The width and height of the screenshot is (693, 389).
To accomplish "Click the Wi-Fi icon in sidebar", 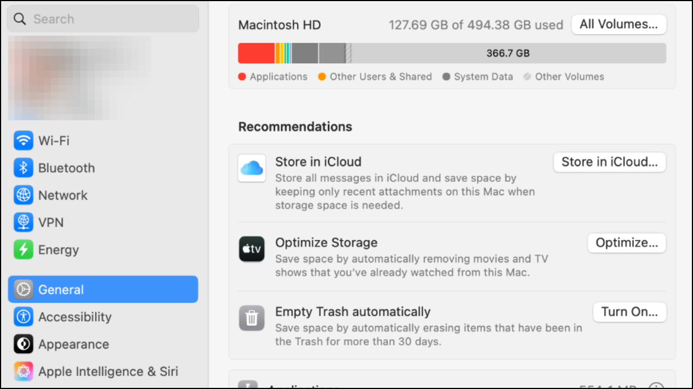I will [23, 140].
